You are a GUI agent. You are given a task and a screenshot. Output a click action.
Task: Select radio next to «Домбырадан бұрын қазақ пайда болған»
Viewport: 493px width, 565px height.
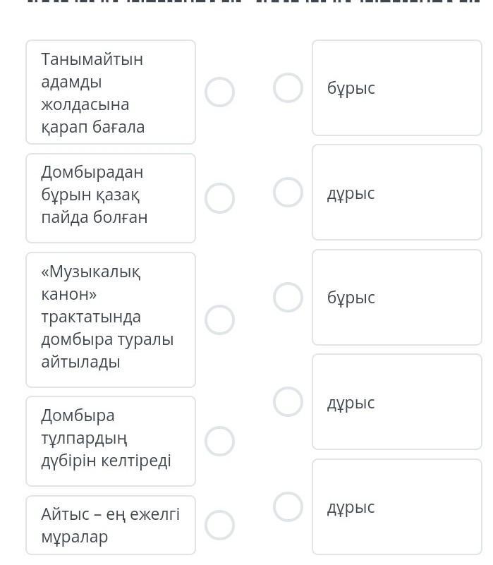pyautogui.click(x=219, y=198)
